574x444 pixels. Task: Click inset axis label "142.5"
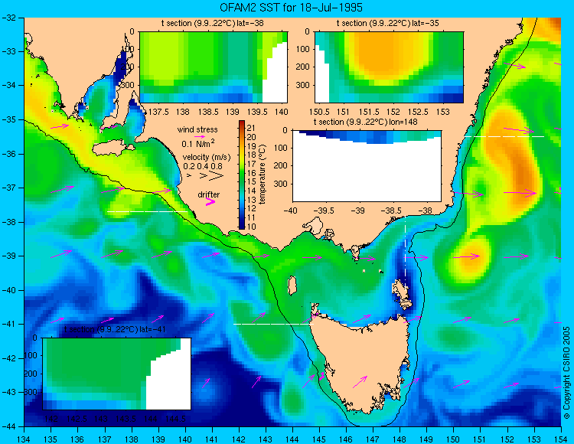(77, 419)
